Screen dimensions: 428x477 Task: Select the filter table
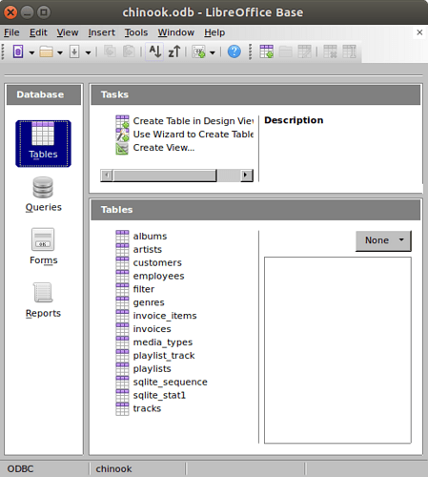144,289
